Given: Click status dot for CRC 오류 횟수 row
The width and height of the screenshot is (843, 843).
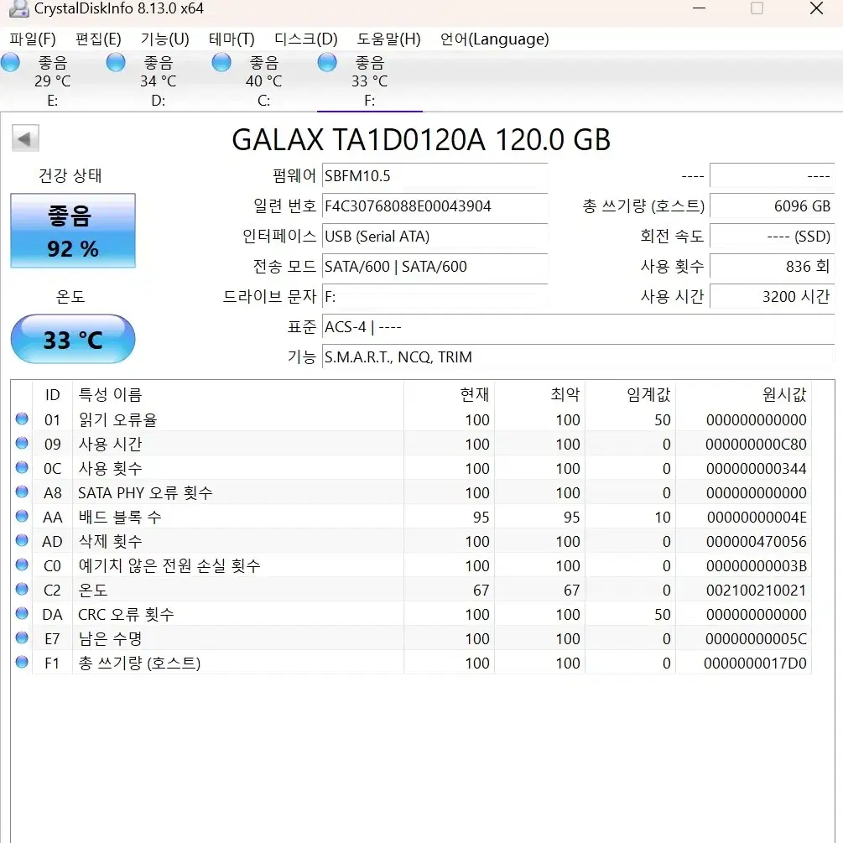Looking at the screenshot, I should [22, 613].
